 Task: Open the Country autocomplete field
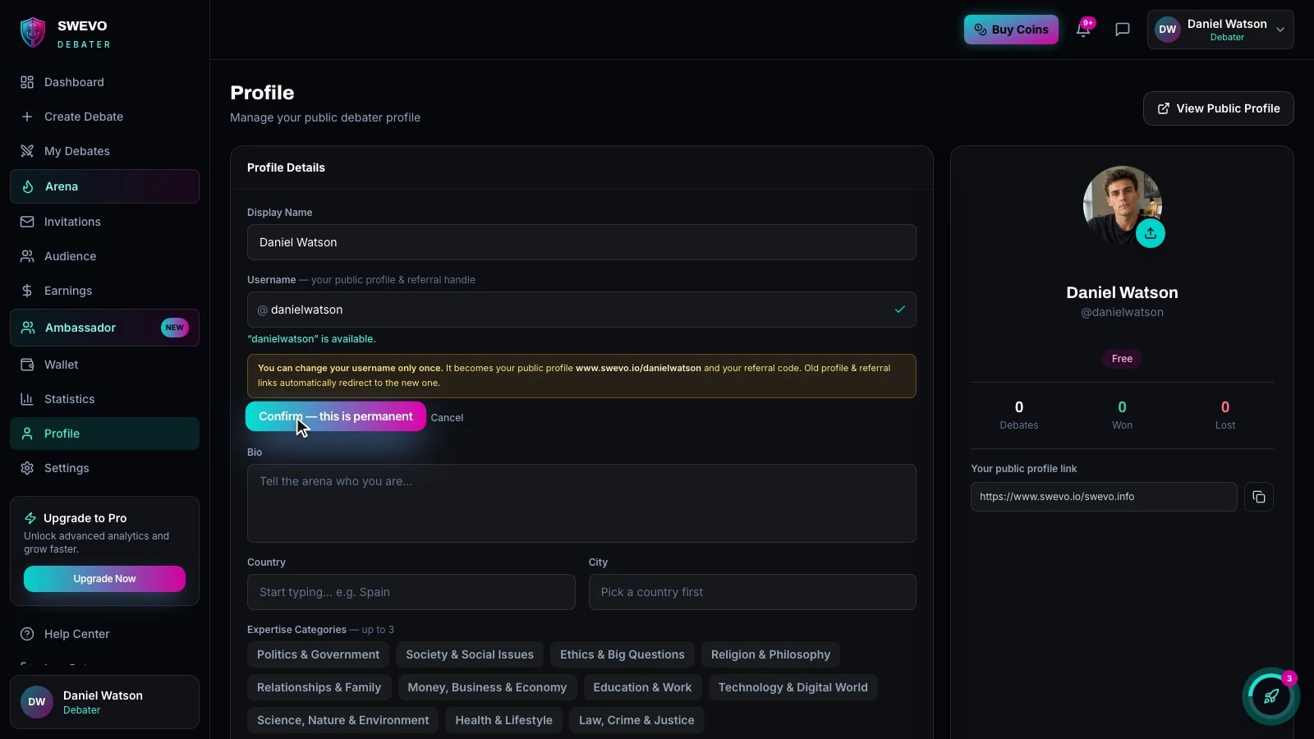tap(411, 592)
